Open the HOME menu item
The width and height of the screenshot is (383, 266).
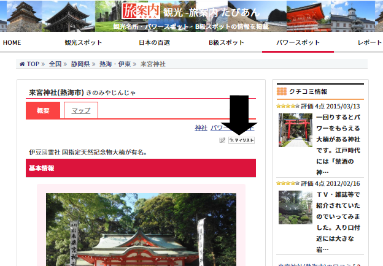point(12,42)
